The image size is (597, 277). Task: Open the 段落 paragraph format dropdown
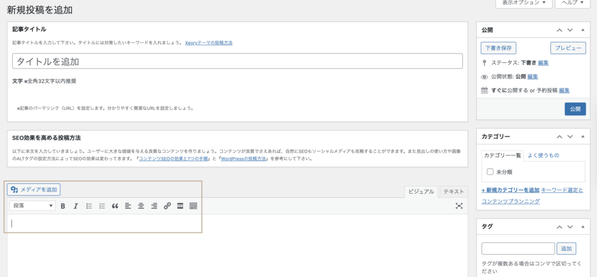32,206
